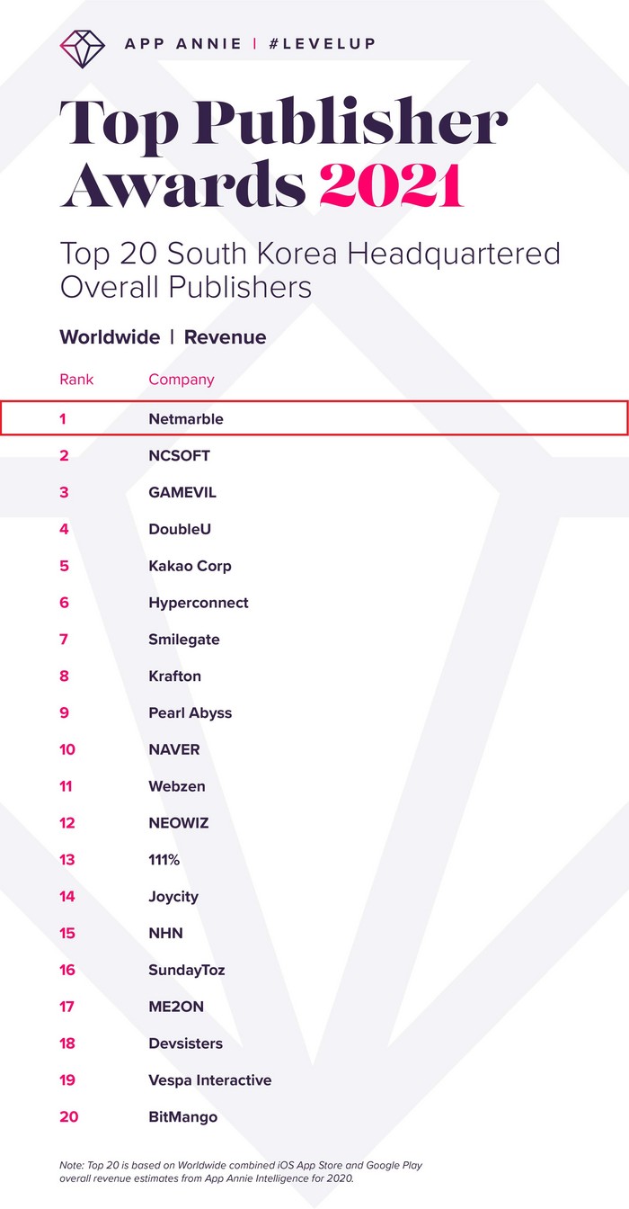Click the SundayToz listing
The width and height of the screenshot is (629, 1209).
click(187, 970)
